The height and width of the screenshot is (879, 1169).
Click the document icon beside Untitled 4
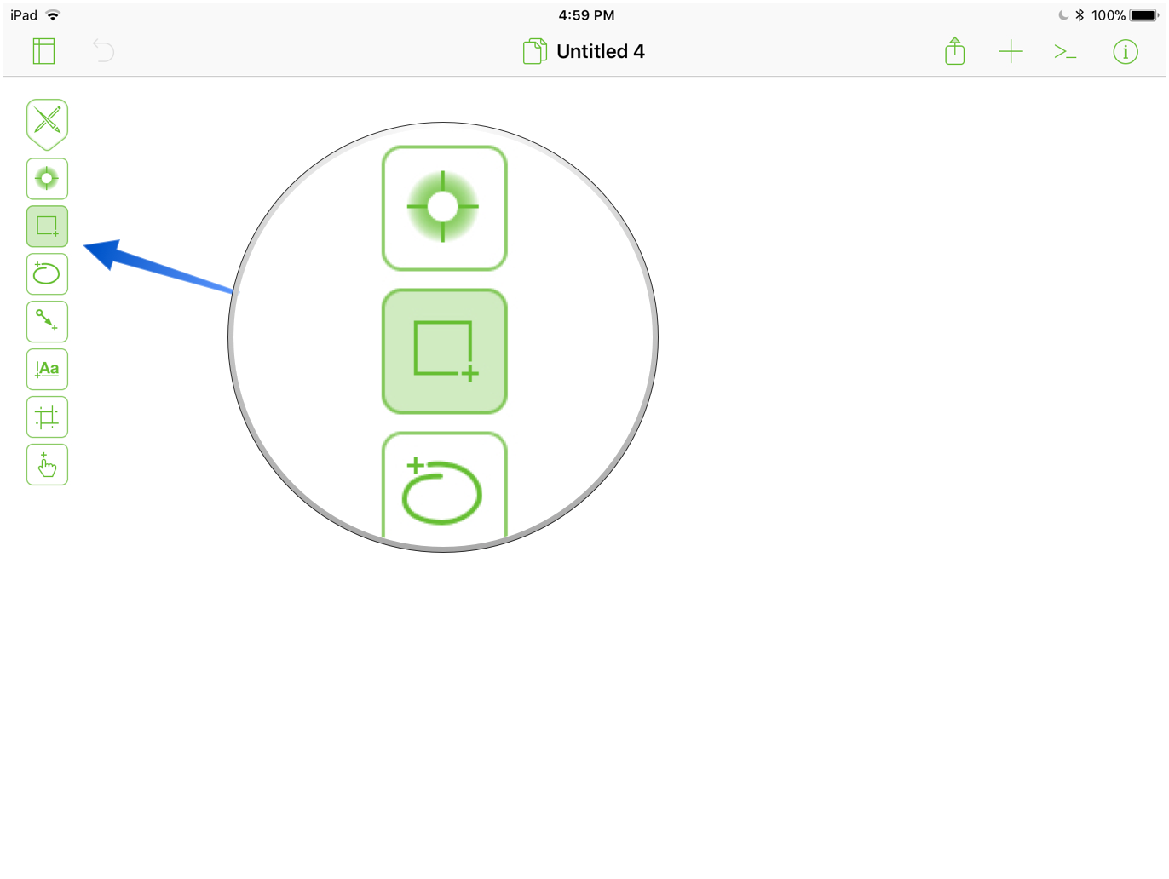click(x=534, y=52)
